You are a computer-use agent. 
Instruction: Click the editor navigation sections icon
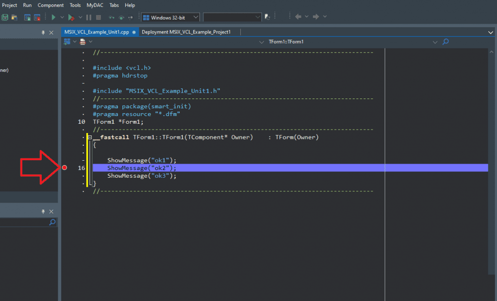67,42
